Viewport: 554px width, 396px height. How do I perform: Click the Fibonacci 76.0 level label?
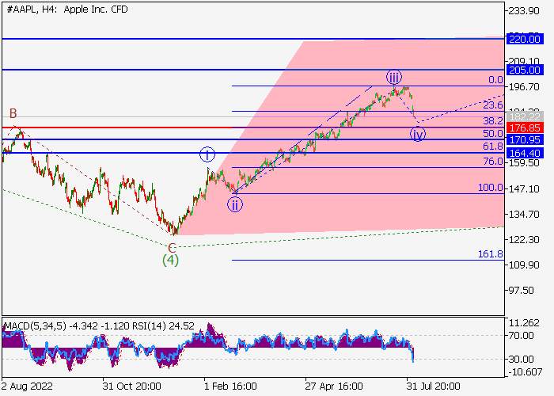pyautogui.click(x=492, y=162)
